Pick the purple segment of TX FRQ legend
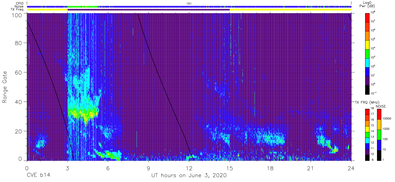This screenshot has width=395, height=182. click(x=368, y=152)
